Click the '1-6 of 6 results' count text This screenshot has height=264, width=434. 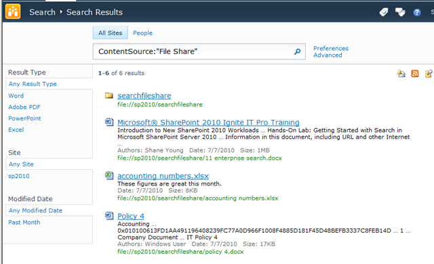(x=121, y=73)
